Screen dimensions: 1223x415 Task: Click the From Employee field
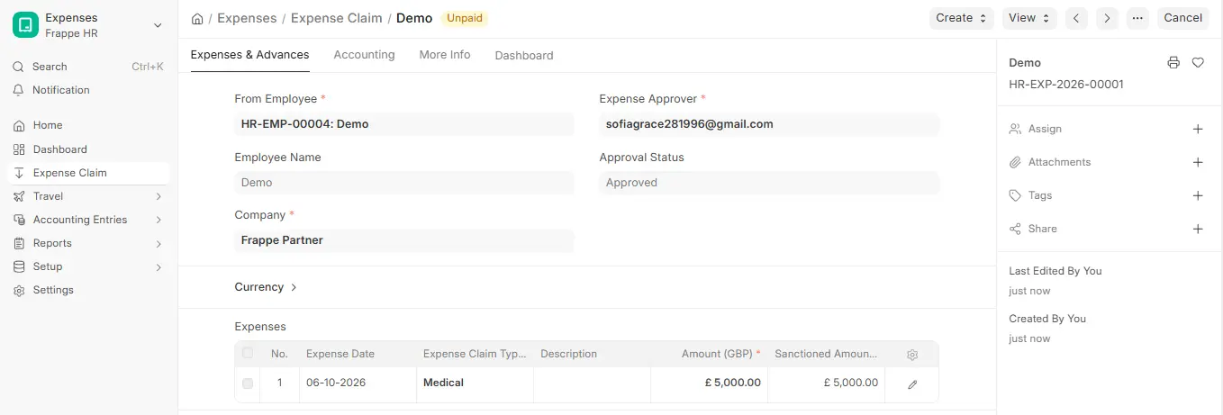click(x=404, y=124)
